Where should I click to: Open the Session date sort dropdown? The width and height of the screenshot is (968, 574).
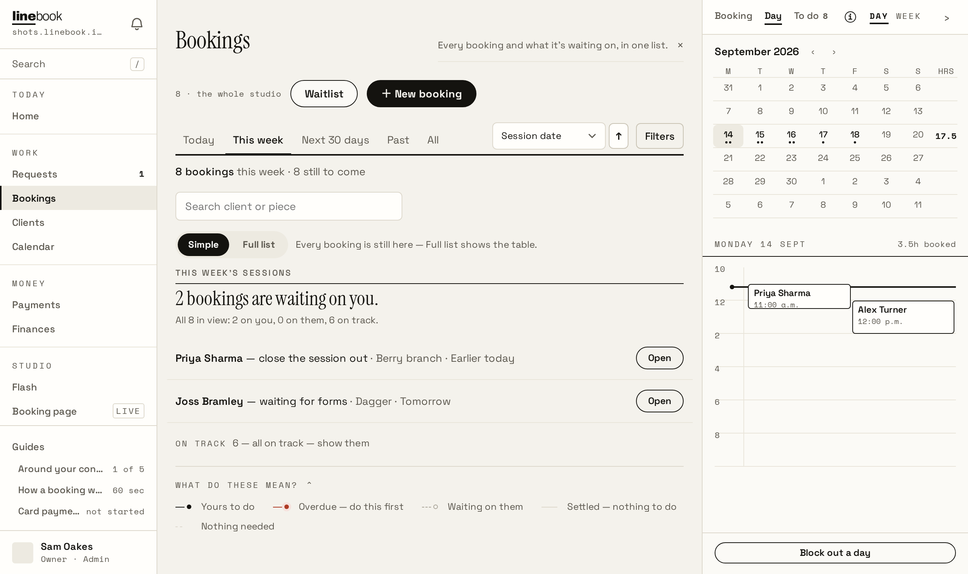pyautogui.click(x=549, y=136)
